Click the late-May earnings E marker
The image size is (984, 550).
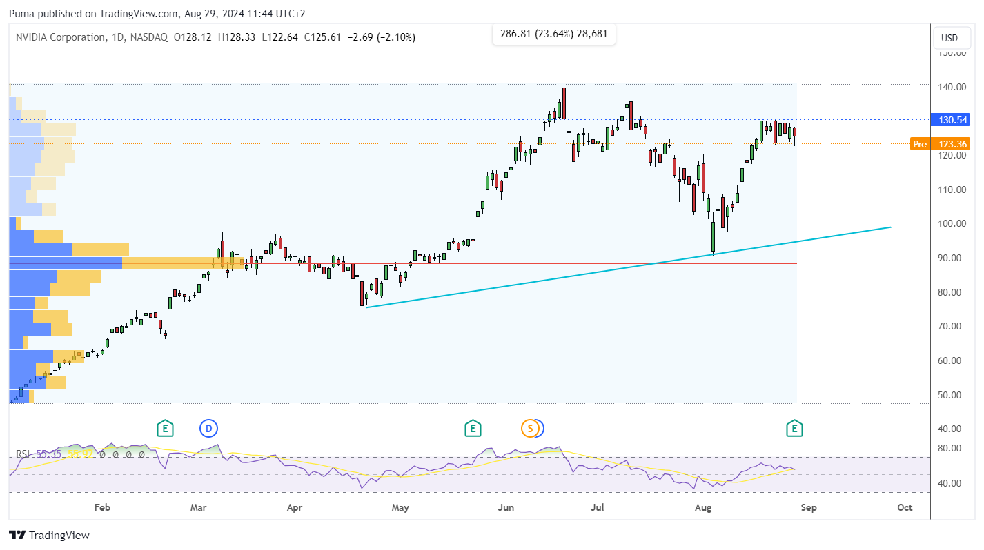click(473, 429)
